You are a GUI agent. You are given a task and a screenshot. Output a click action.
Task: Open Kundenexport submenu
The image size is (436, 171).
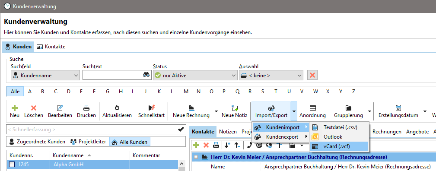coord(280,136)
